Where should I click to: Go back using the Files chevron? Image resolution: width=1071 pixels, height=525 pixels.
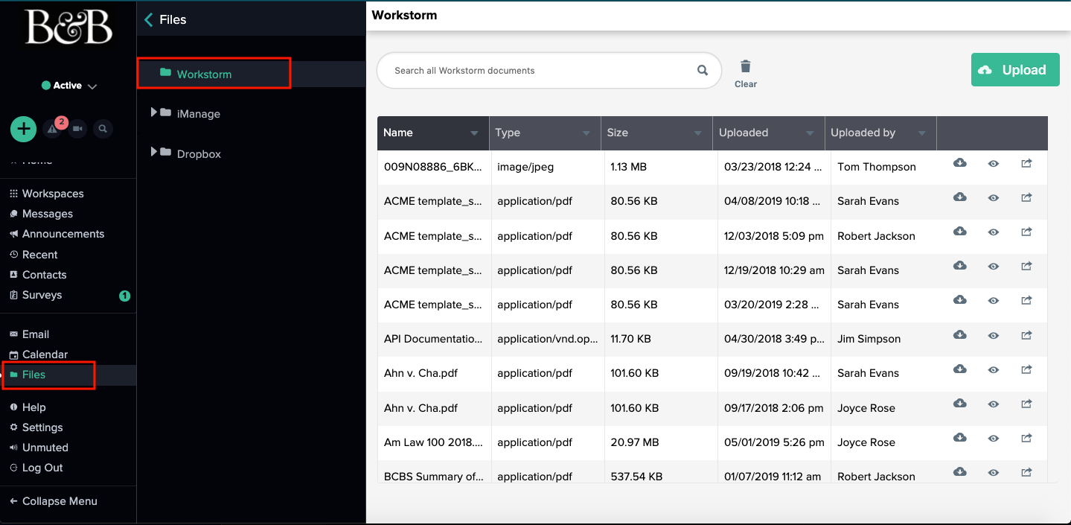[148, 20]
